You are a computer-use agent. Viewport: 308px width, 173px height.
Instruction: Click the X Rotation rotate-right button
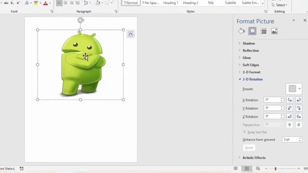[298, 100]
